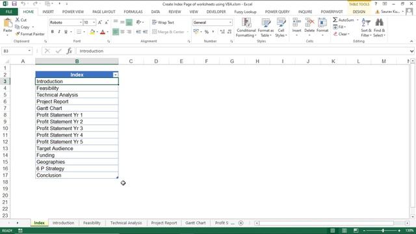Screen dimensions: 416x234
Task: Open the Borders icon in Font group
Action: click(x=79, y=32)
